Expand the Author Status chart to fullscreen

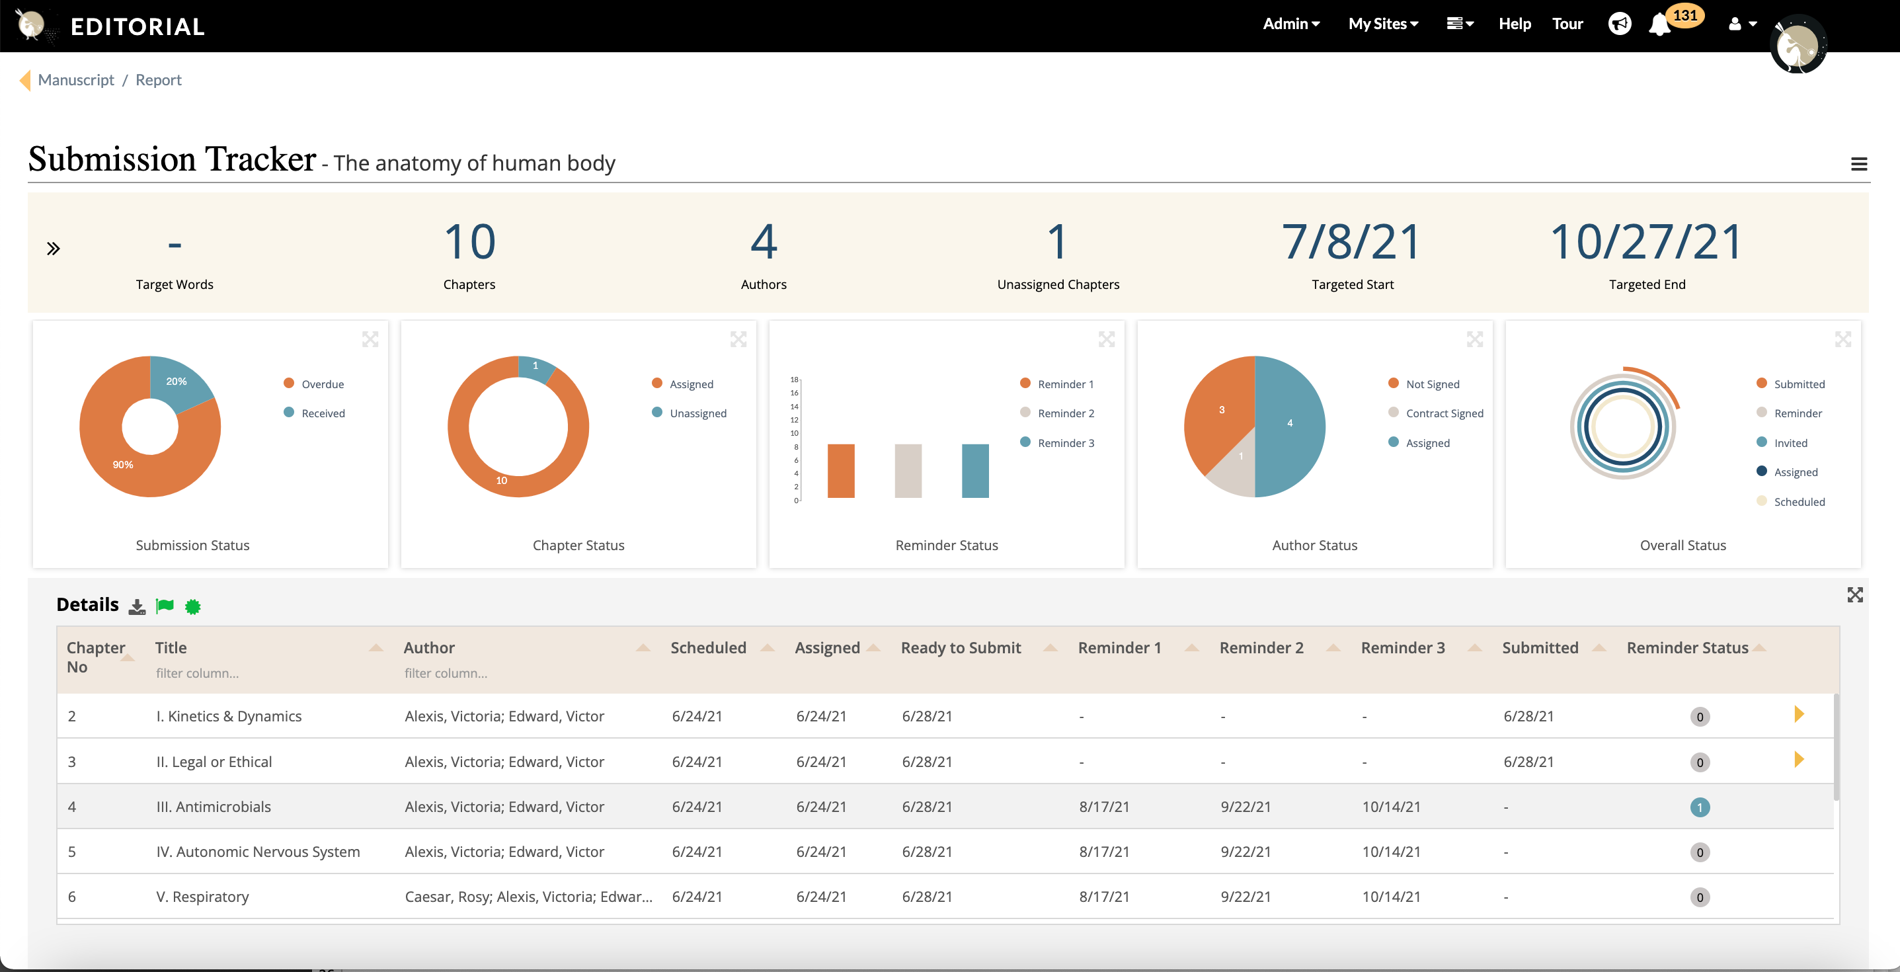1474,339
